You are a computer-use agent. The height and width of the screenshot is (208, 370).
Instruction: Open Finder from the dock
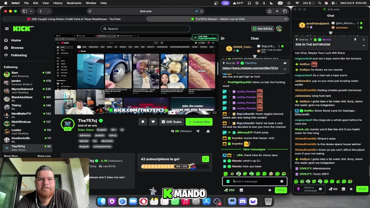[101, 201]
